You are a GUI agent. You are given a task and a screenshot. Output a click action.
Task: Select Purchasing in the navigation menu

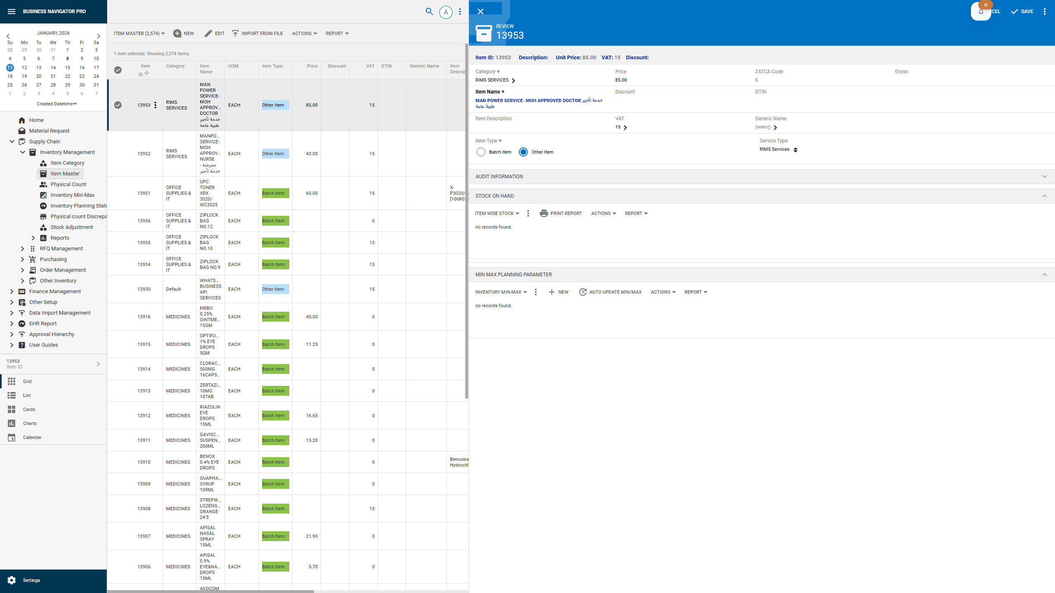pyautogui.click(x=53, y=259)
